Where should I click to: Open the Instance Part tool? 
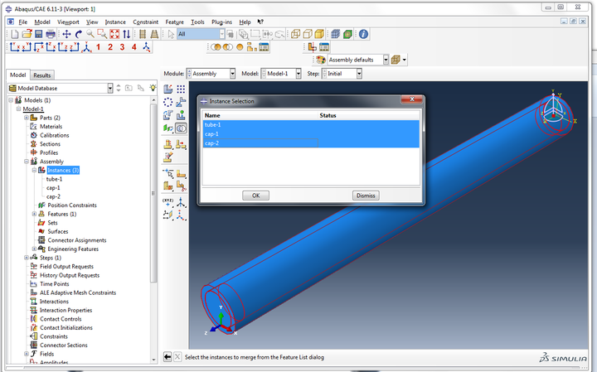tap(167, 89)
